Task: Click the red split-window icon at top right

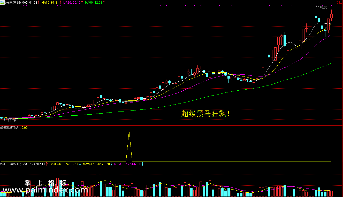Action: (341, 3)
